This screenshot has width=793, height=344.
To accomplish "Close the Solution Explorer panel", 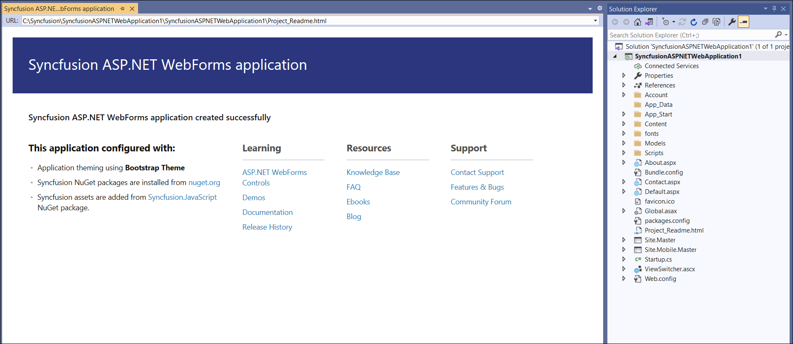I will point(783,8).
